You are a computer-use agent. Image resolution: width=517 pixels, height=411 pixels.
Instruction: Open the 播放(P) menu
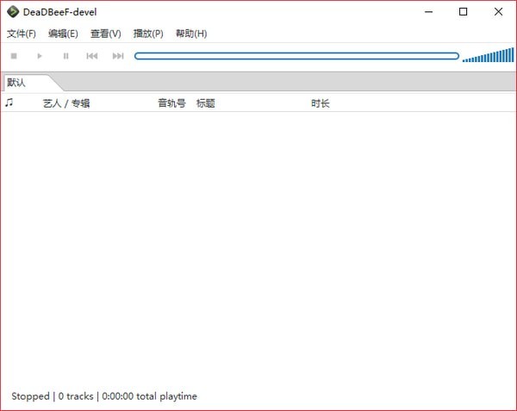pyautogui.click(x=148, y=34)
